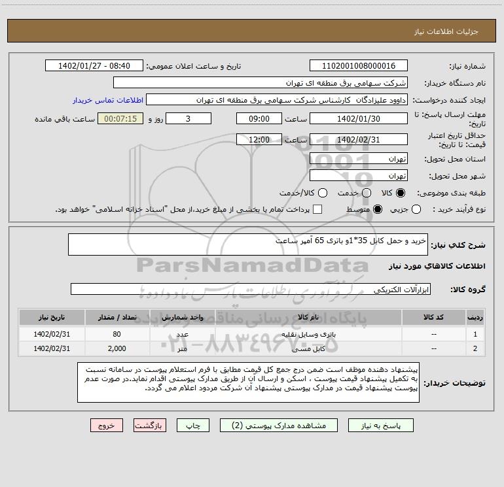This screenshot has width=504, height=487.
Task: Click the price validity hour 12:00 field
Action: 259,139
